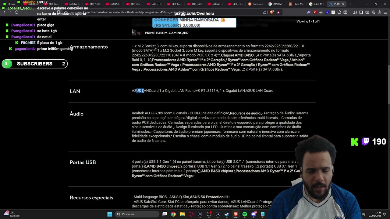Click the Portas USB section heading
The height and width of the screenshot is (219, 390).
click(x=83, y=162)
